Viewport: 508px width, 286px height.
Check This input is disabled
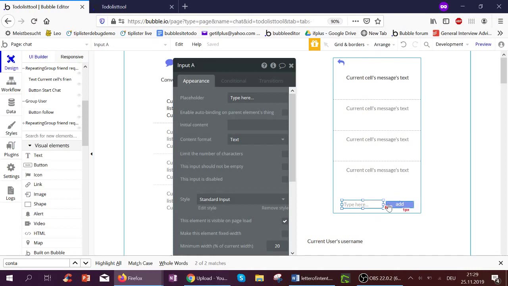click(285, 179)
